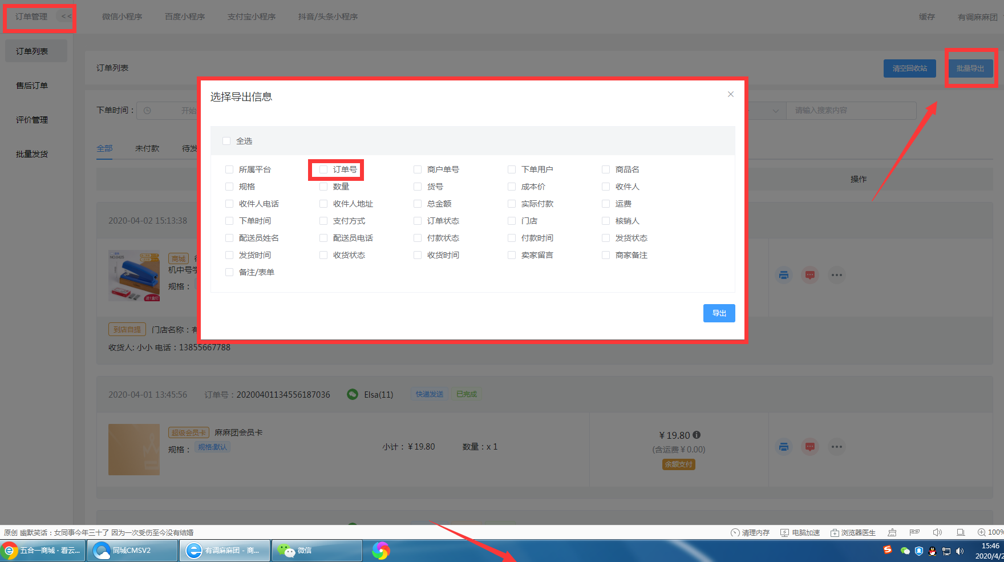
Task: Check the 下单时间 export option
Action: [229, 221]
